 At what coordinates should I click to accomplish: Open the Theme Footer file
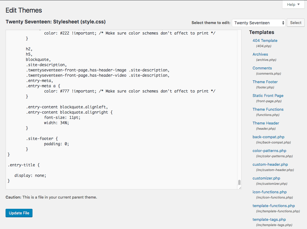click(265, 82)
